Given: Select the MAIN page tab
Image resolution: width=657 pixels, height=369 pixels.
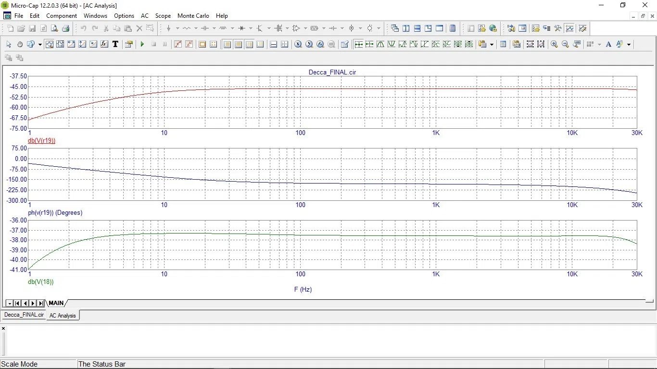Looking at the screenshot, I should [x=56, y=303].
